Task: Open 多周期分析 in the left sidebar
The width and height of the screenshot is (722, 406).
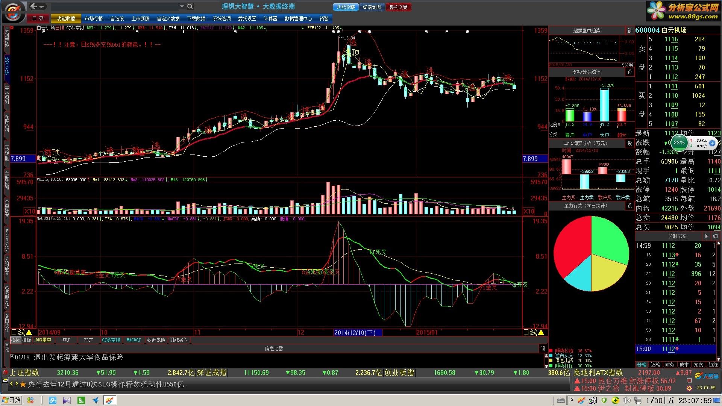Action: coord(7,297)
